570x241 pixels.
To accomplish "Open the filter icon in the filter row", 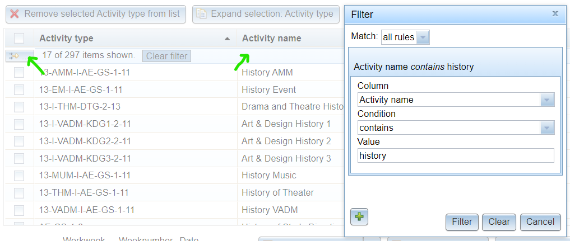I will (20, 56).
